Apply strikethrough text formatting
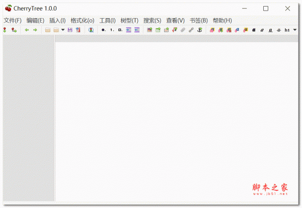The image size is (302, 208). click(x=278, y=30)
